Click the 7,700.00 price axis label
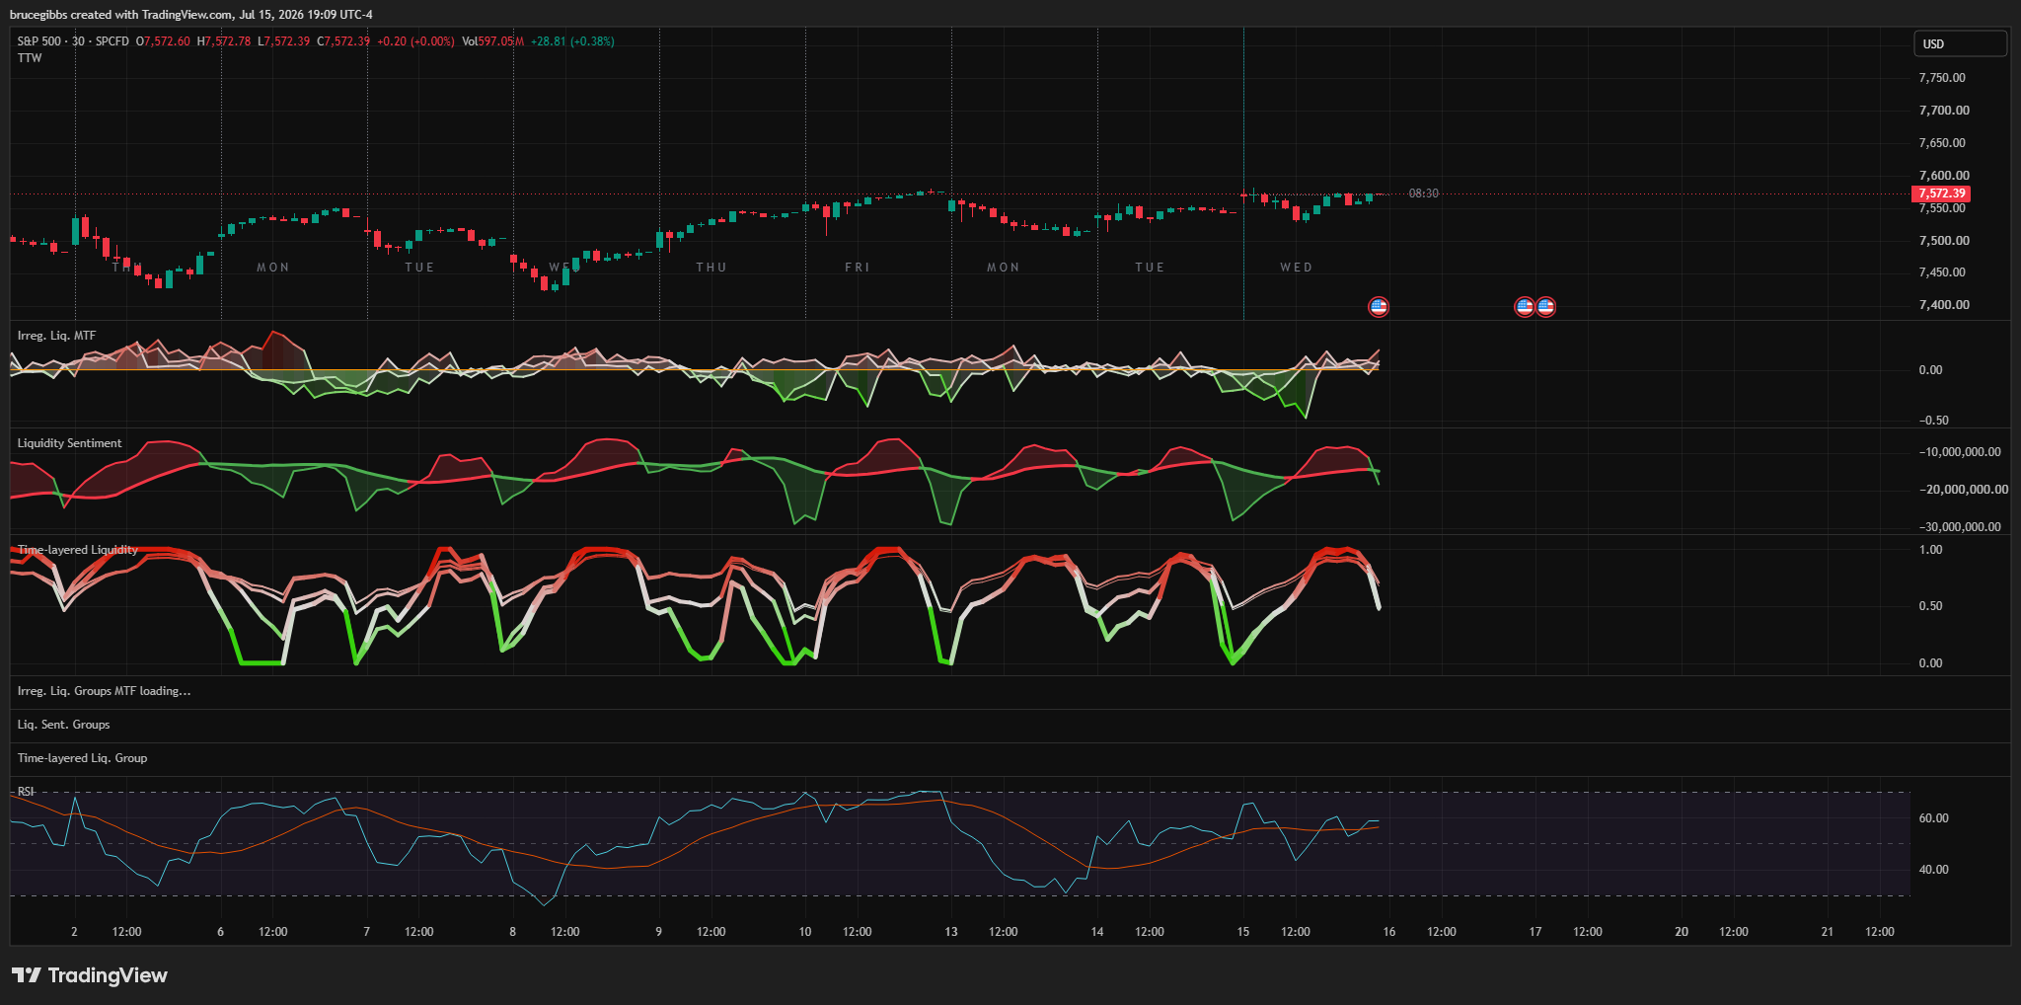Viewport: 2021px width, 1005px height. (x=1944, y=111)
